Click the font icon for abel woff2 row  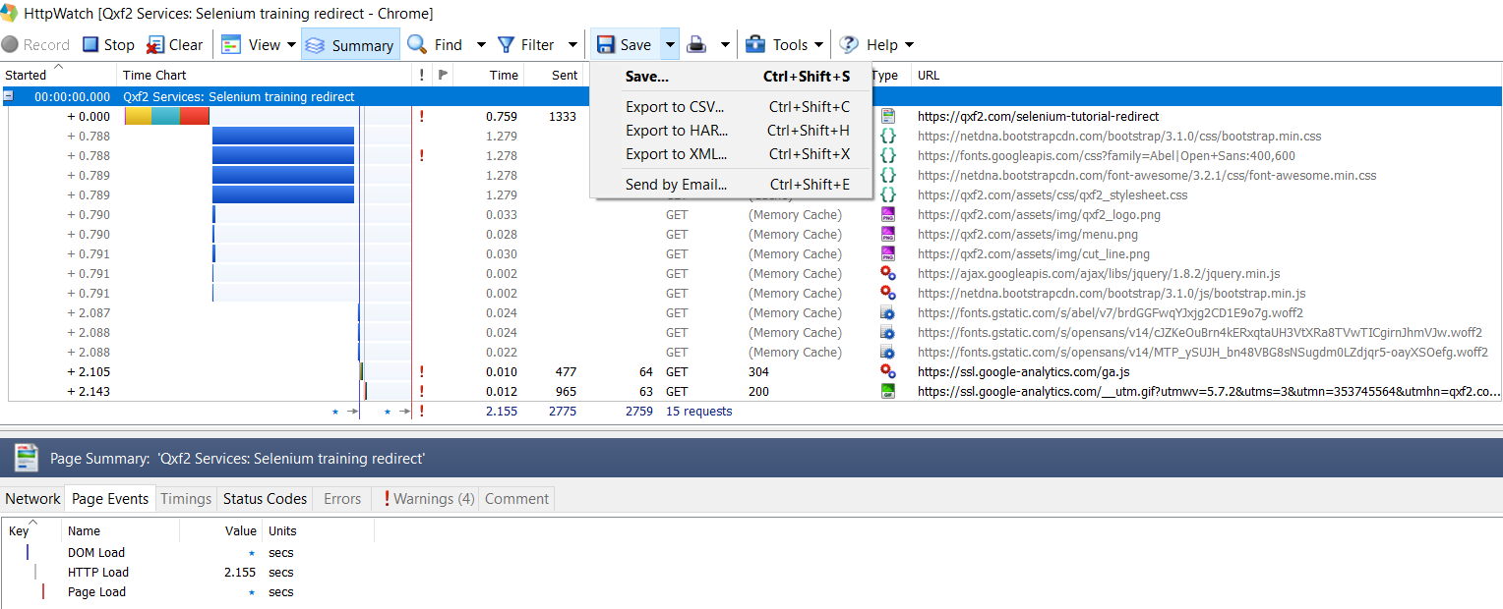pos(888,313)
